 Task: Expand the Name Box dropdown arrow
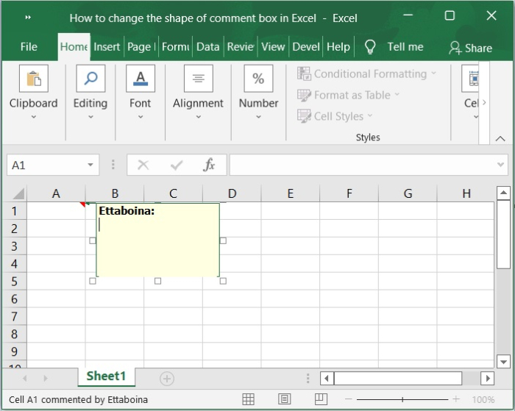[x=90, y=165]
